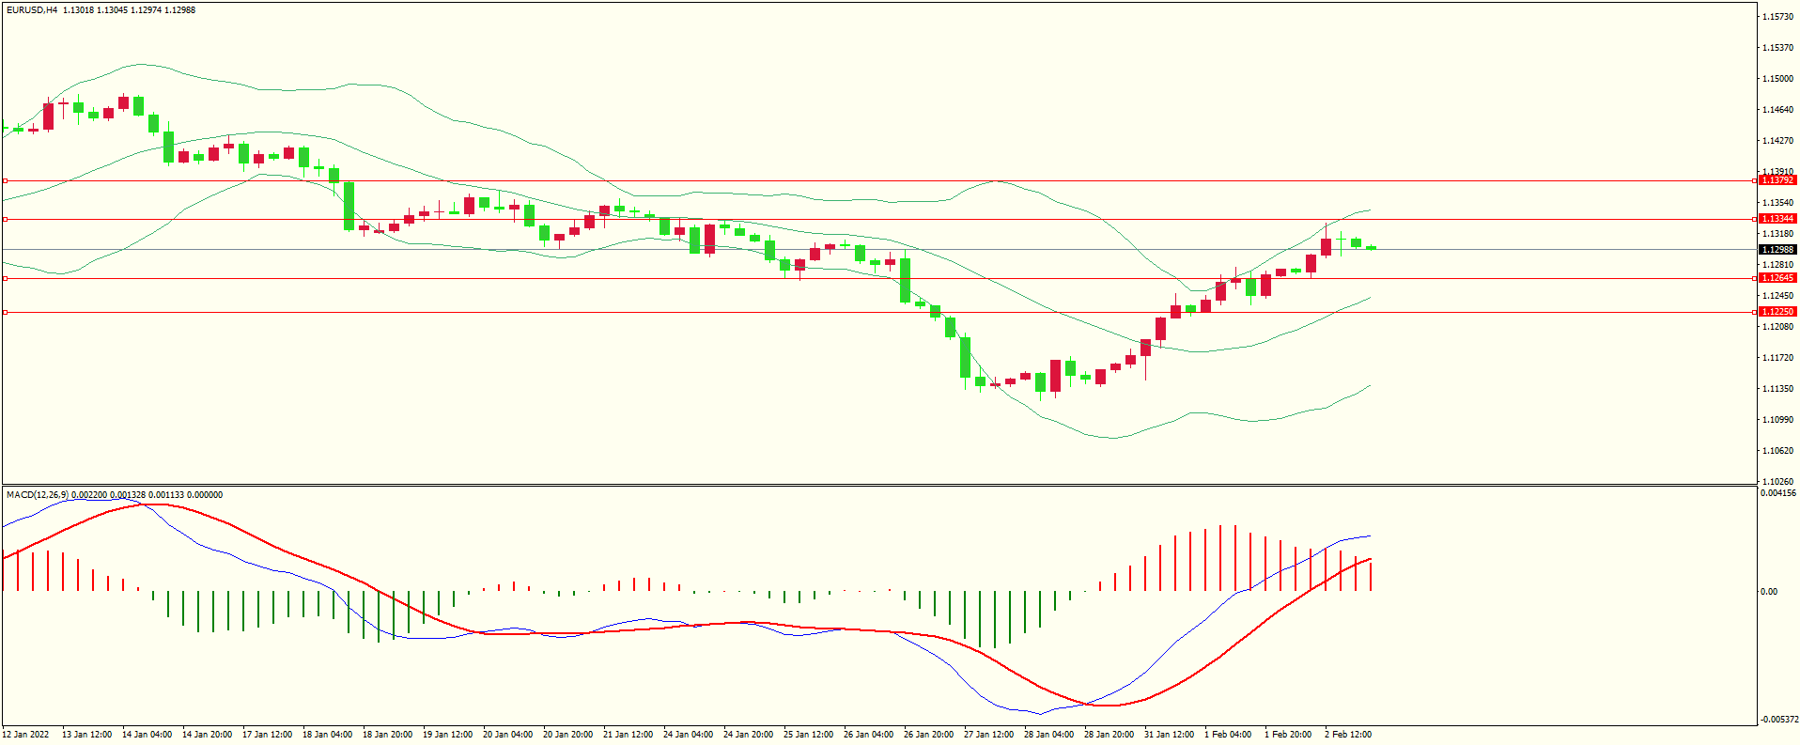Click the -0.005372 value on the MACD scale
1800x745 pixels.
[1778, 720]
